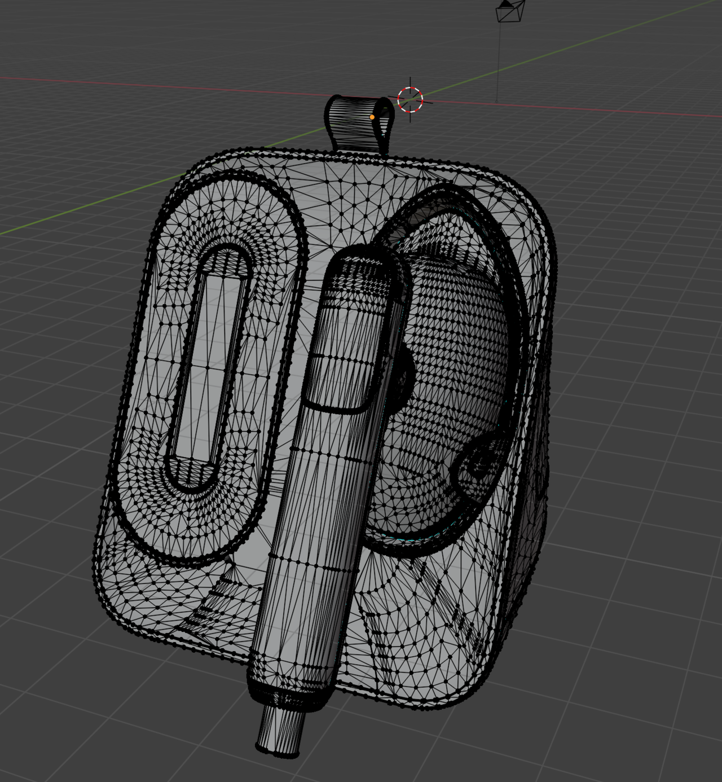Click the orange origin dot on the loop
This screenshot has height=782, width=722.
point(372,117)
